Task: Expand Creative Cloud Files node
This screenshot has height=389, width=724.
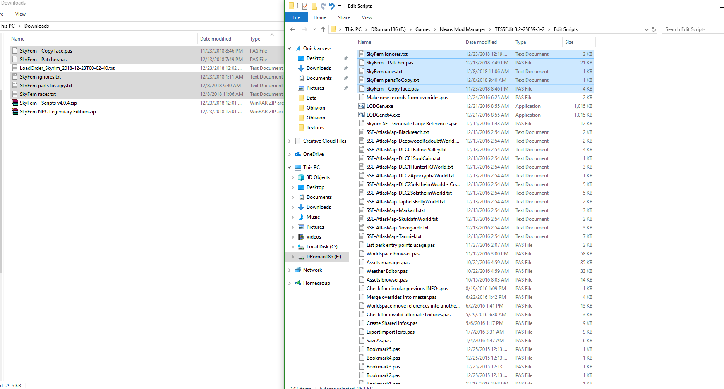Action: (x=290, y=141)
